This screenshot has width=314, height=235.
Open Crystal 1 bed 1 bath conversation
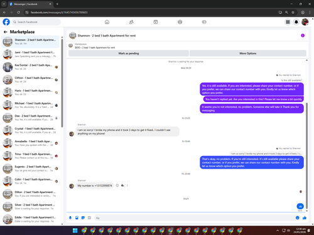[31, 130]
